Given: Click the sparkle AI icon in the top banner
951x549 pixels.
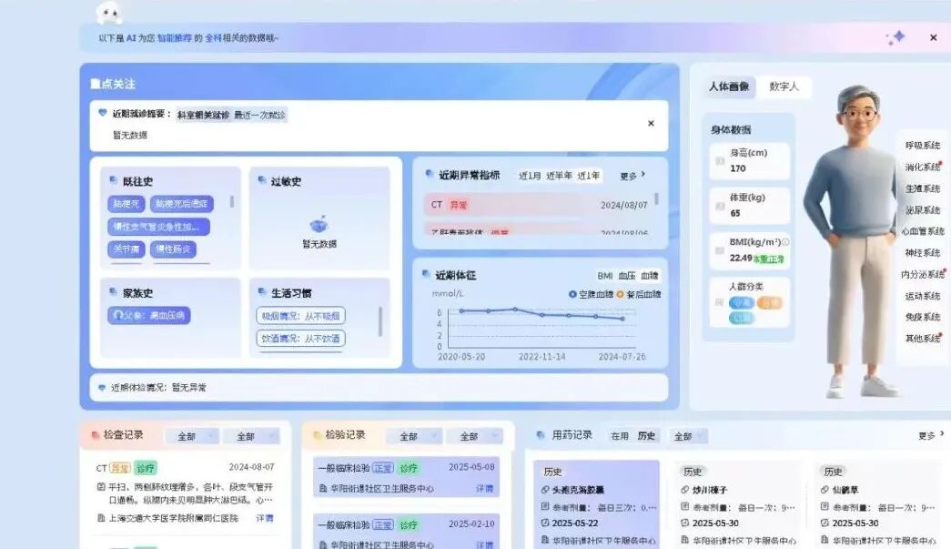Looking at the screenshot, I should coord(897,37).
